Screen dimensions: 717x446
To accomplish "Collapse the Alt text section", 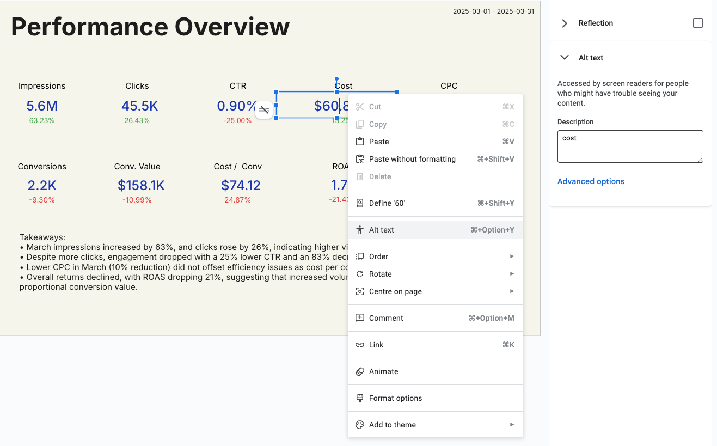I will [x=565, y=58].
